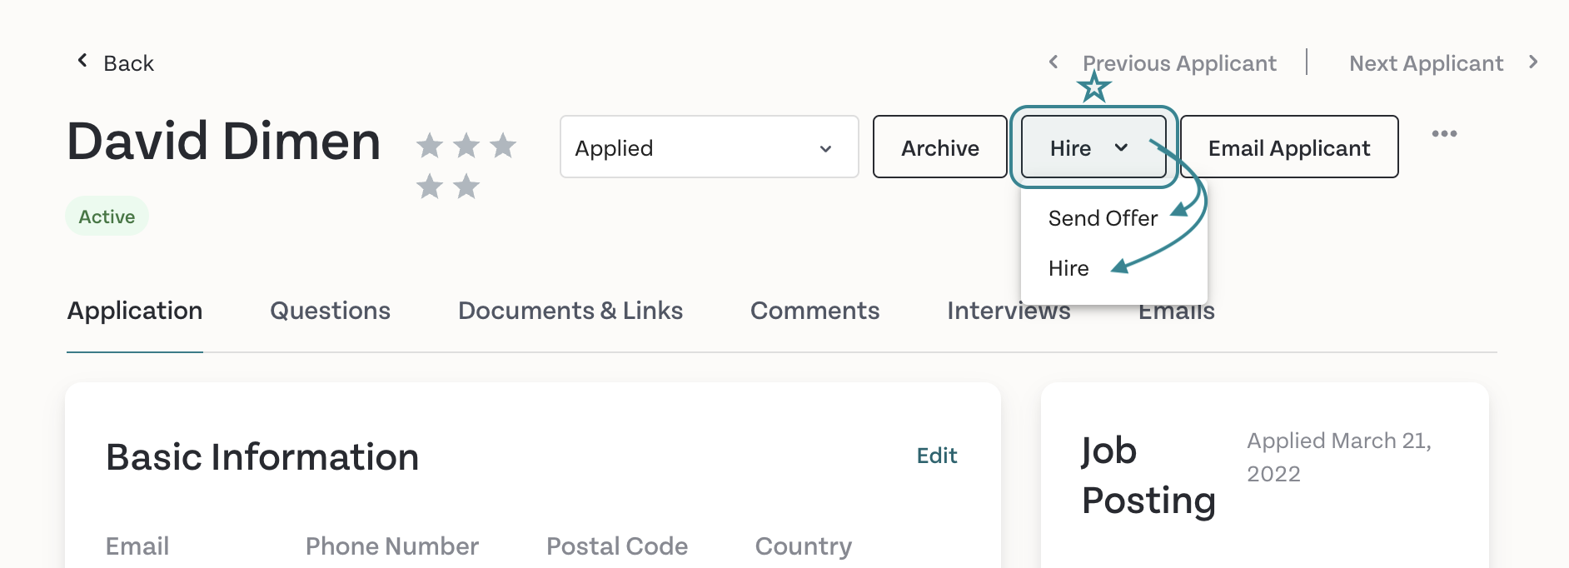
Task: Open Documents & Links tab
Action: 570,311
